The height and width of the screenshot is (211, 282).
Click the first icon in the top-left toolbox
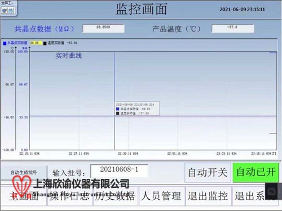coord(5,10)
